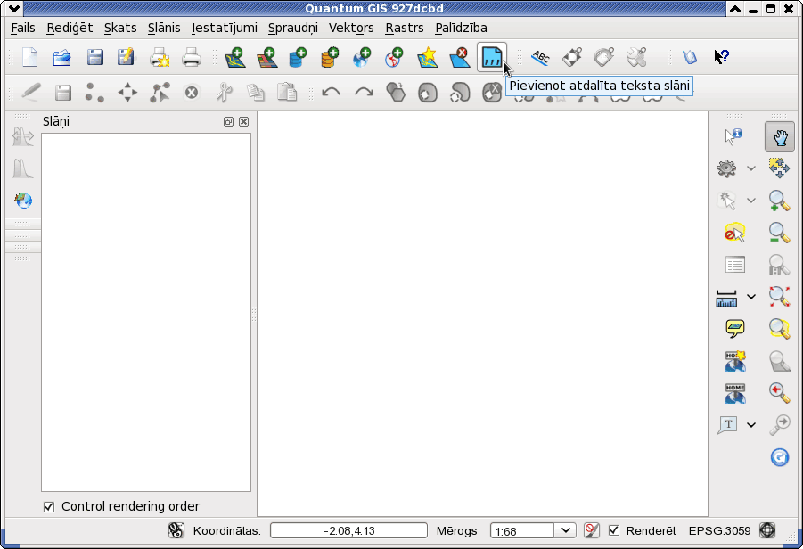Select the measure line ruler tool
Viewport: 803px width, 549px height.
tap(726, 298)
